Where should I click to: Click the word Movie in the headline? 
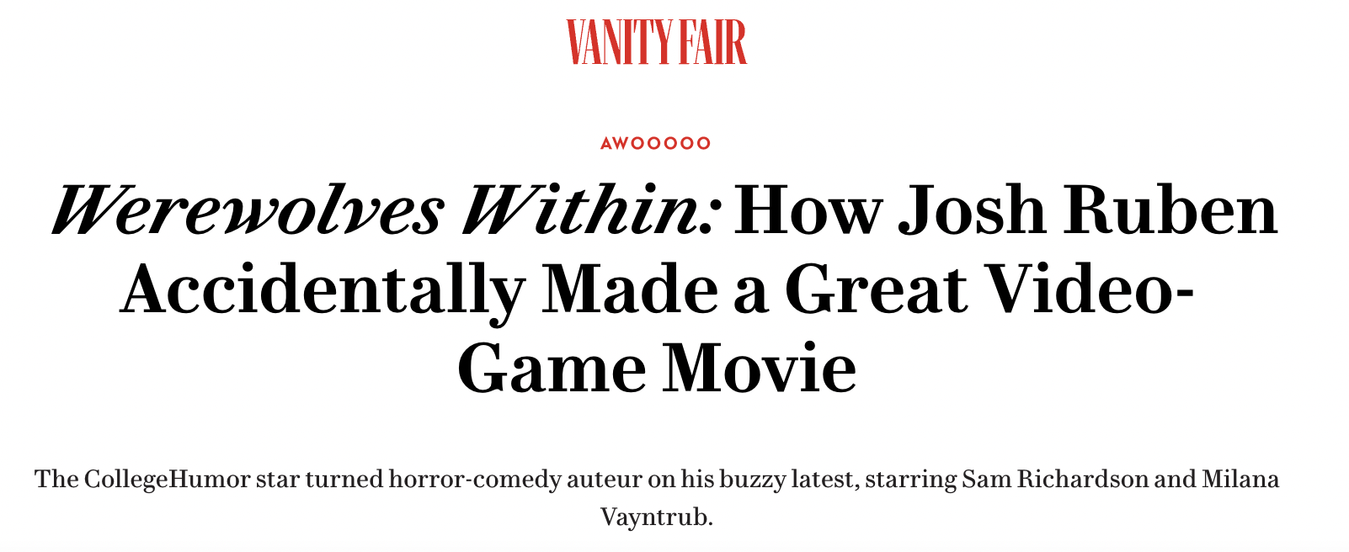pos(759,369)
